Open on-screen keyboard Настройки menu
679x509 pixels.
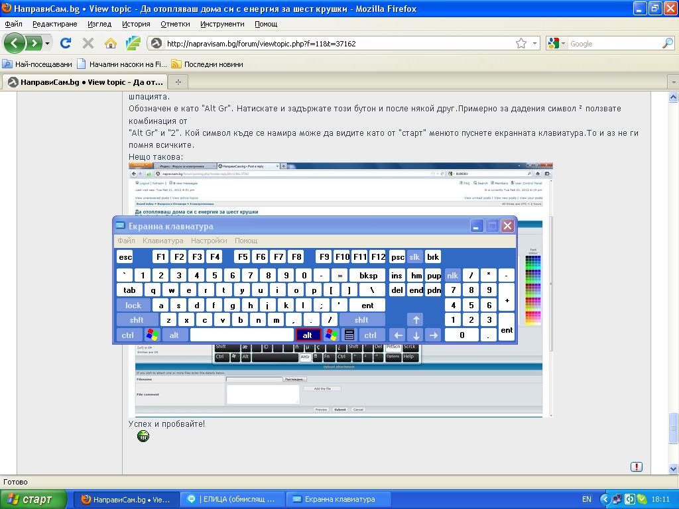209,240
